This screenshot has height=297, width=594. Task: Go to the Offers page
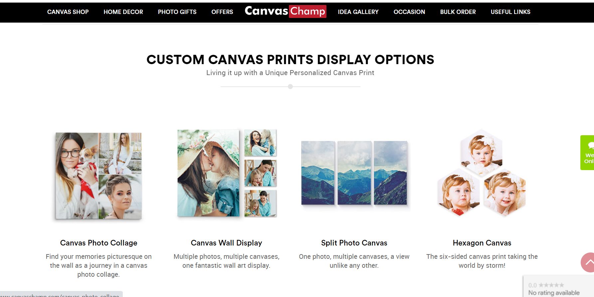point(222,12)
